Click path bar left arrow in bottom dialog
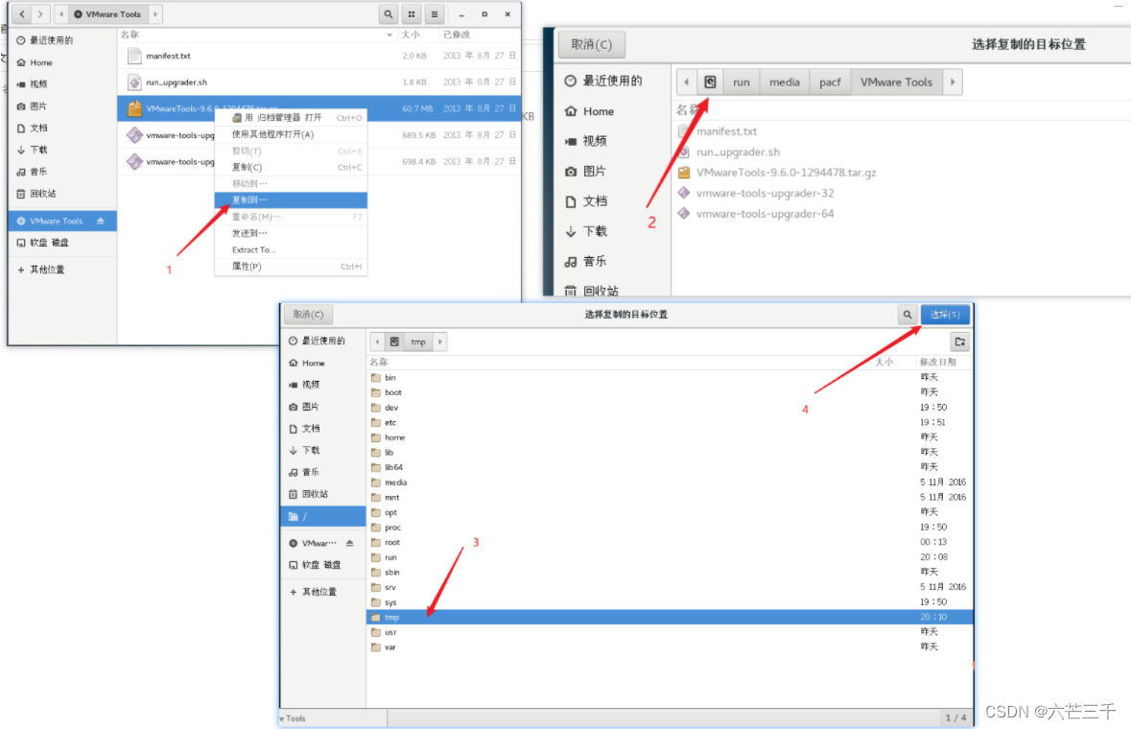The width and height of the screenshot is (1131, 729). point(377,341)
